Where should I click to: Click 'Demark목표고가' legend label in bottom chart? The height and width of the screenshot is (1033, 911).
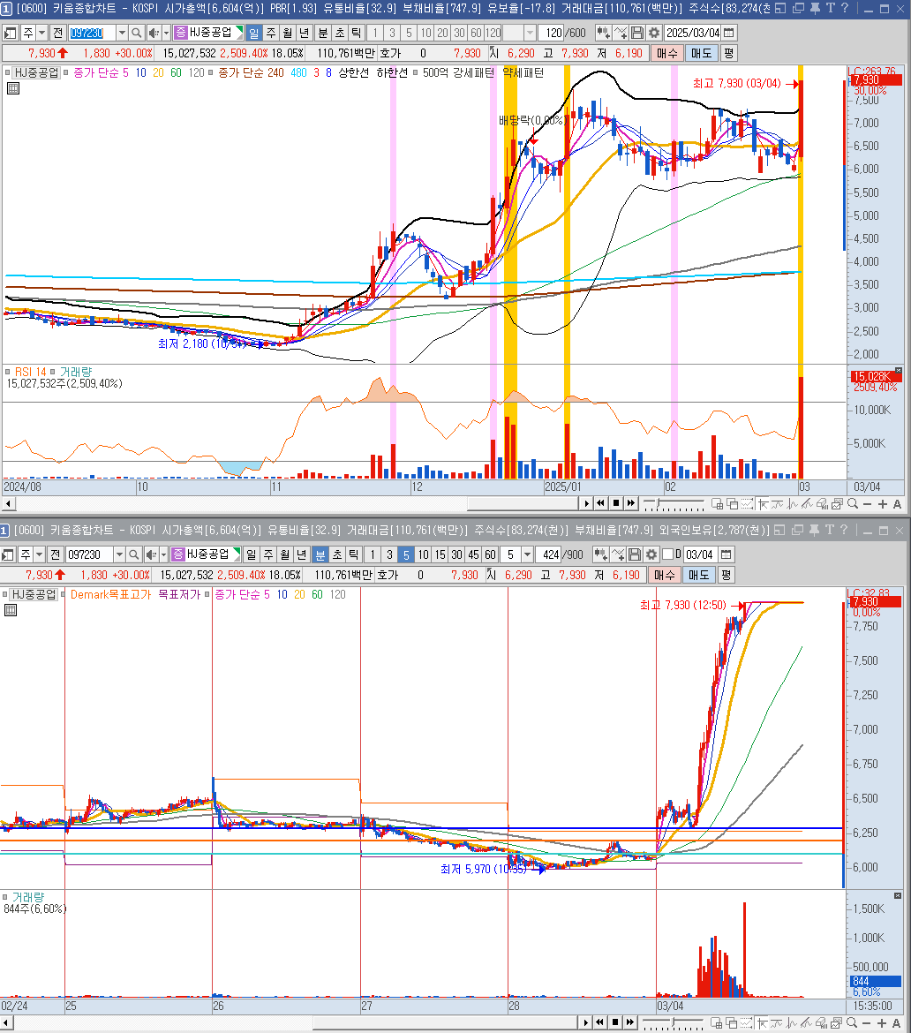[110, 594]
